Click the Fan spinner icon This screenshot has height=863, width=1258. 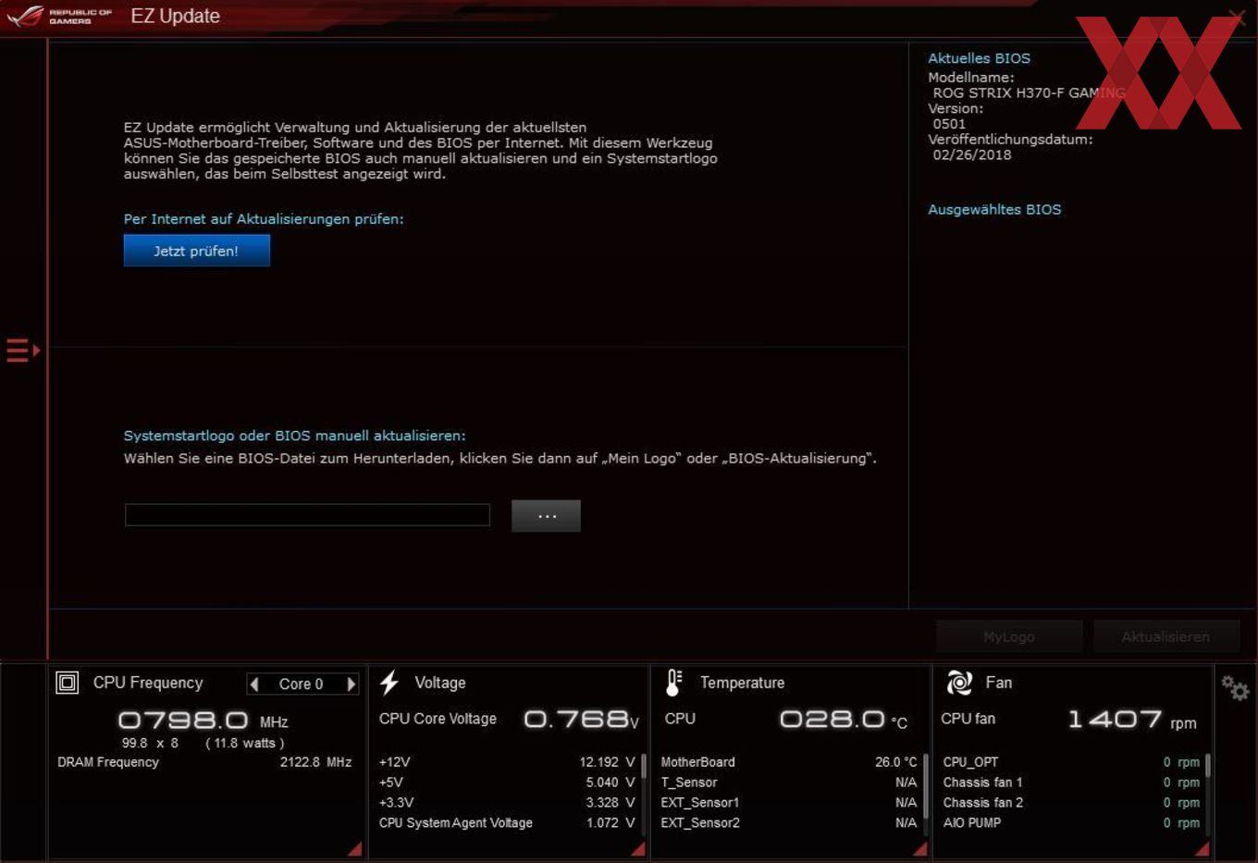point(959,683)
